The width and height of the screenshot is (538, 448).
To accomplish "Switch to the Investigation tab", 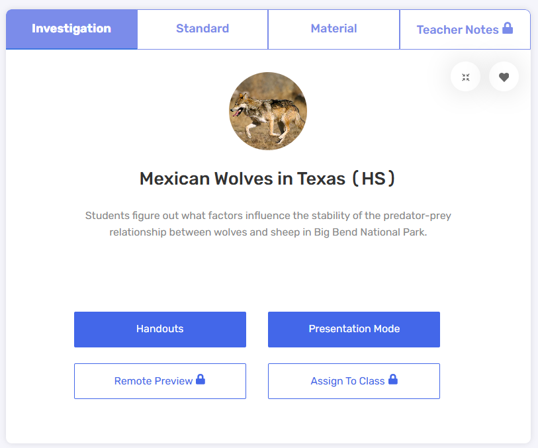I will [x=71, y=30].
